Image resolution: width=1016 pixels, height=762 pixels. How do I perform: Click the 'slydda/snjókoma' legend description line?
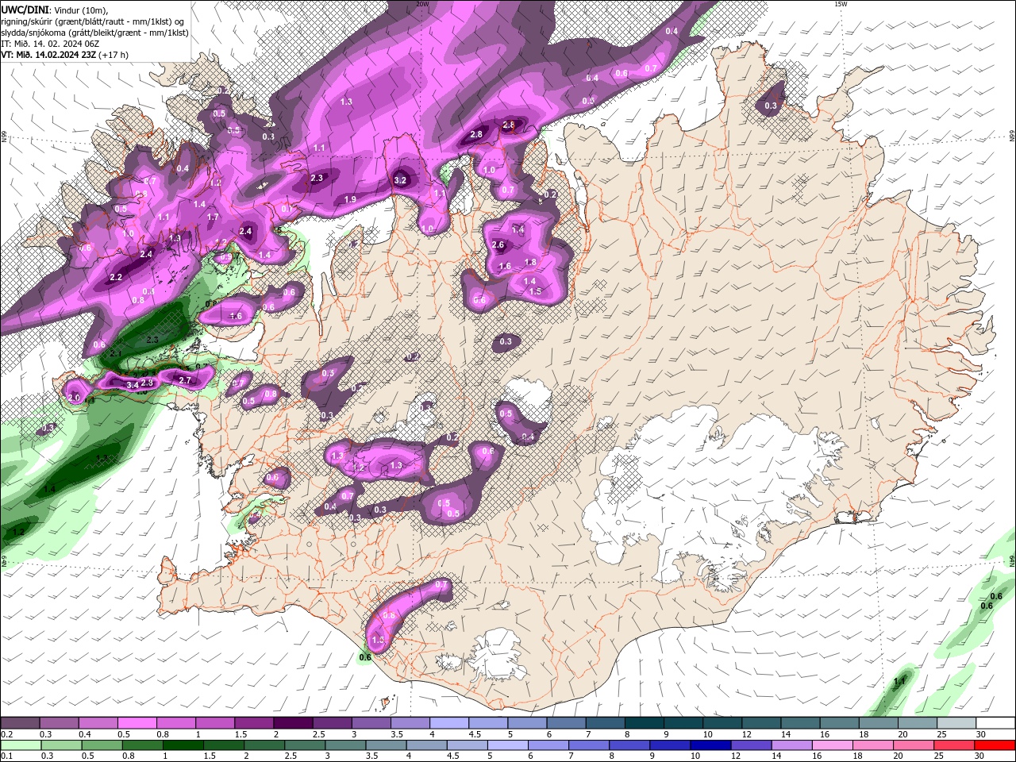click(x=94, y=33)
